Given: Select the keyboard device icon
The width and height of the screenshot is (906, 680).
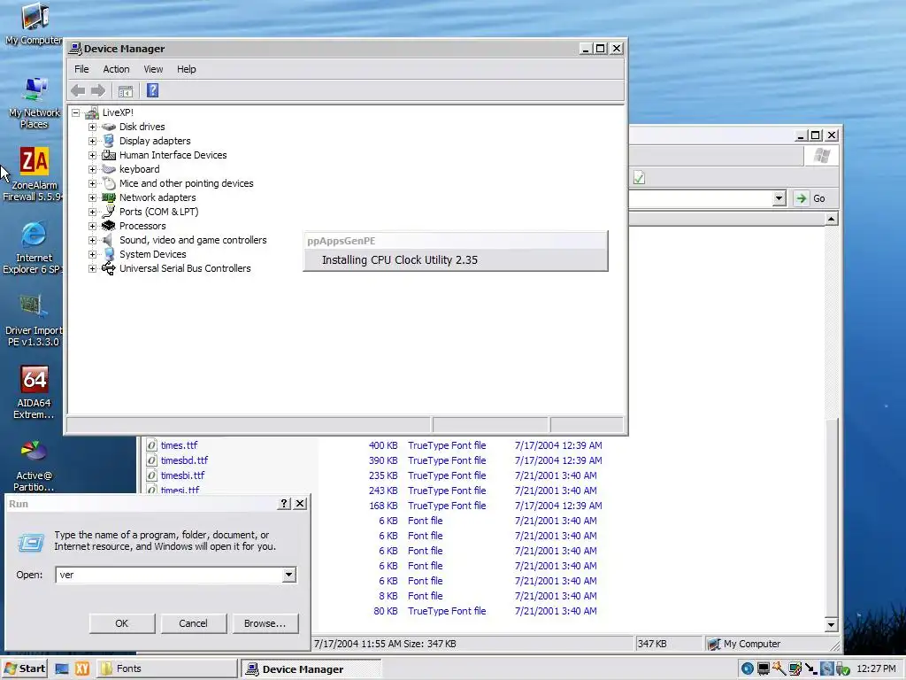Looking at the screenshot, I should coord(108,169).
